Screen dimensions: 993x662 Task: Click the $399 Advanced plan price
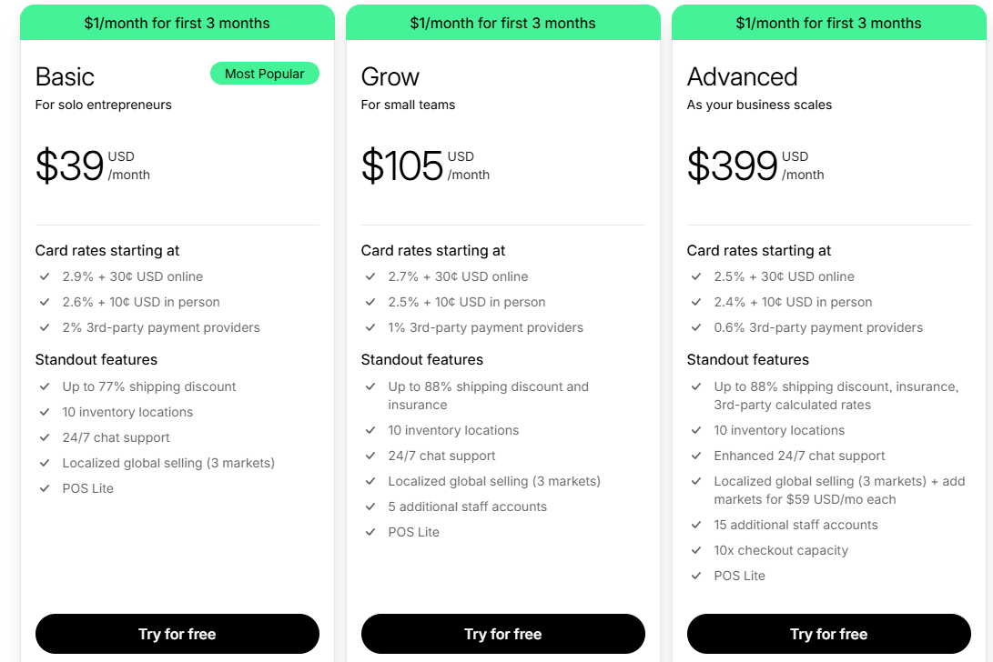pos(732,165)
